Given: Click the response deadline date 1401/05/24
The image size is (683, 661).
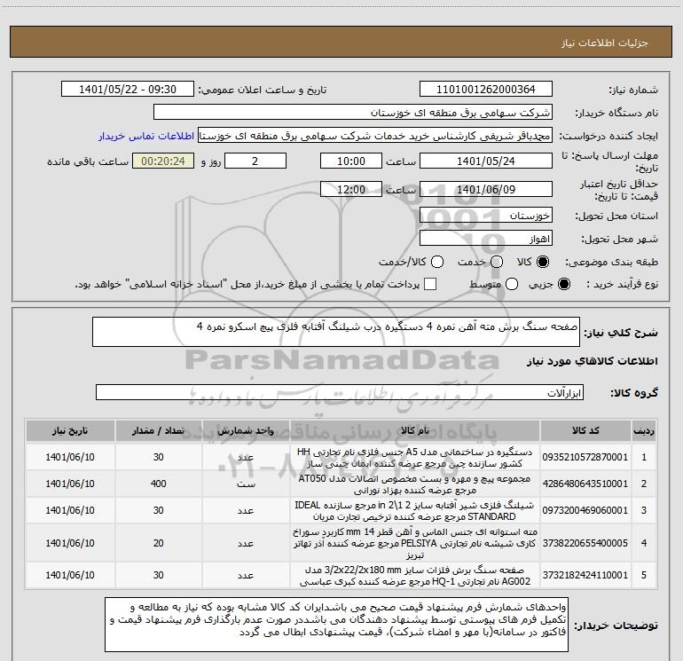Looking at the screenshot, I should (486, 161).
